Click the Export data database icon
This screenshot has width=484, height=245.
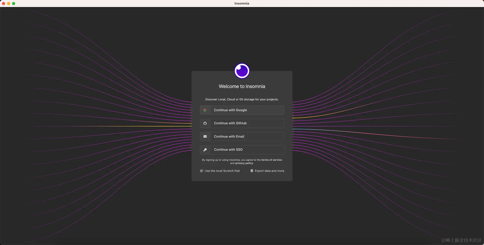(x=252, y=171)
